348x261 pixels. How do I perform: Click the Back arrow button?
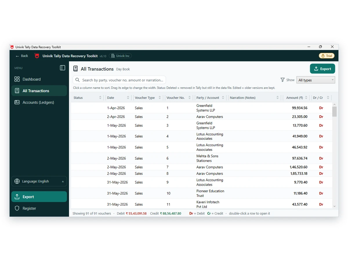tap(22, 56)
